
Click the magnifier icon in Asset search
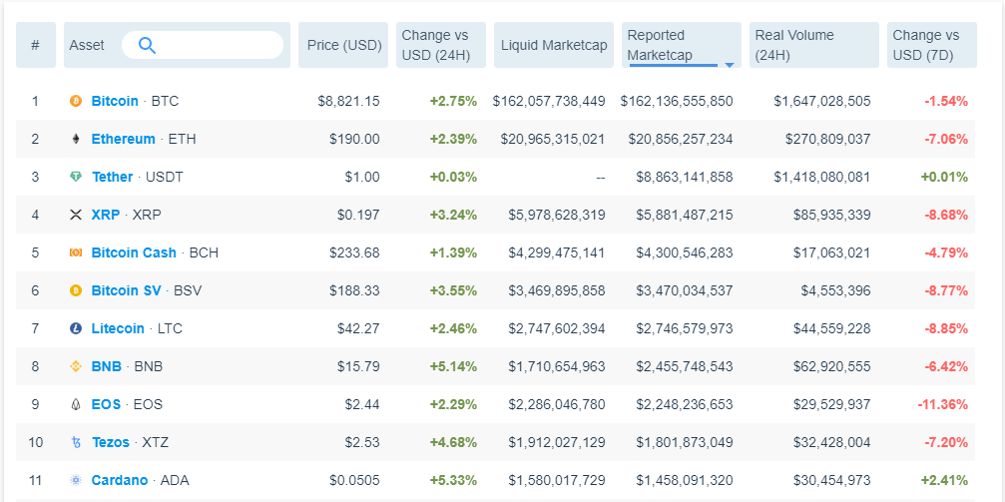click(x=148, y=45)
